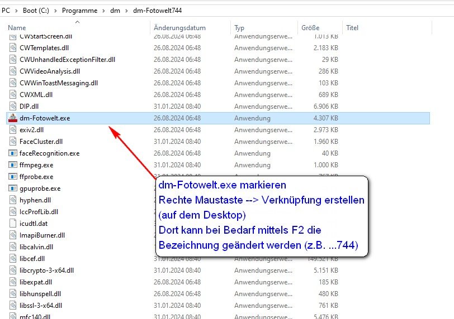454x319 pixels.
Task: Select the exiv2.dll file row
Action: click(217, 130)
